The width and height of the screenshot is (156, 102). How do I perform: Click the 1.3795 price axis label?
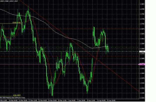tap(142, 9)
